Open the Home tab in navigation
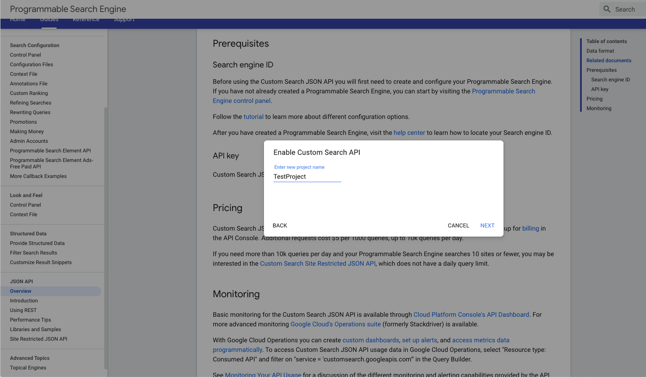Image resolution: width=646 pixels, height=377 pixels. click(18, 19)
